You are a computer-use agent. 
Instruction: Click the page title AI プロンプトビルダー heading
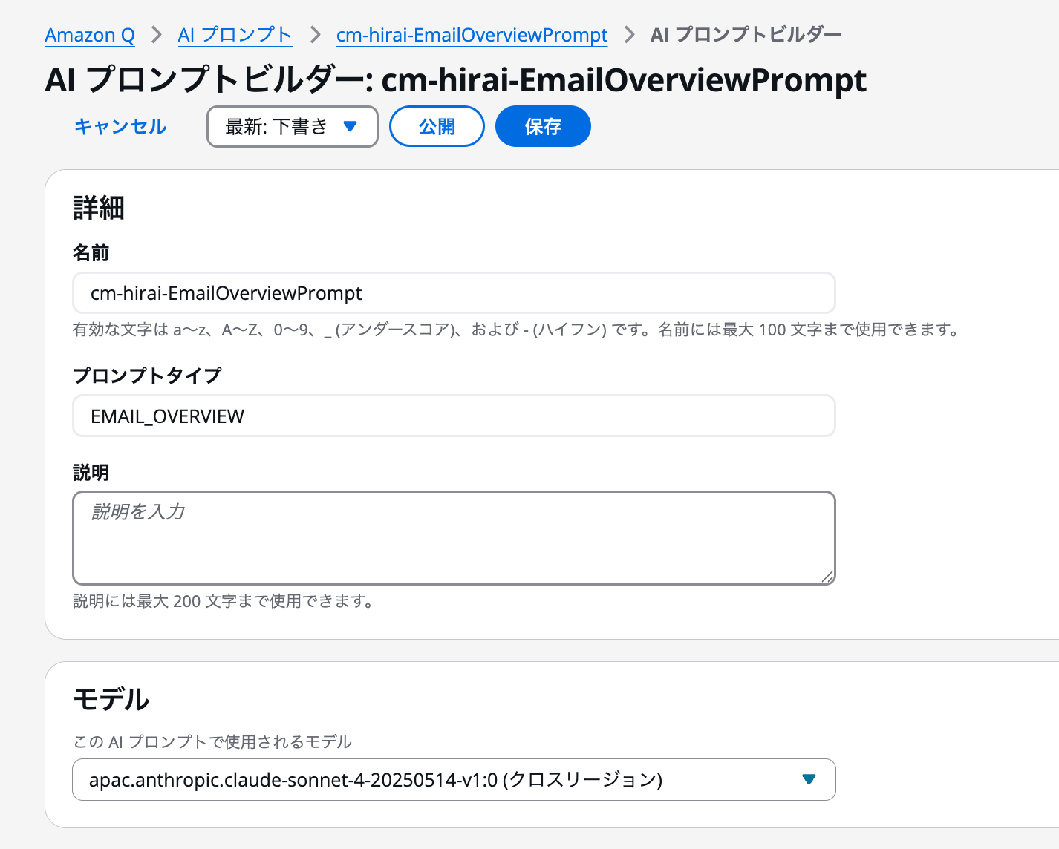[x=456, y=80]
